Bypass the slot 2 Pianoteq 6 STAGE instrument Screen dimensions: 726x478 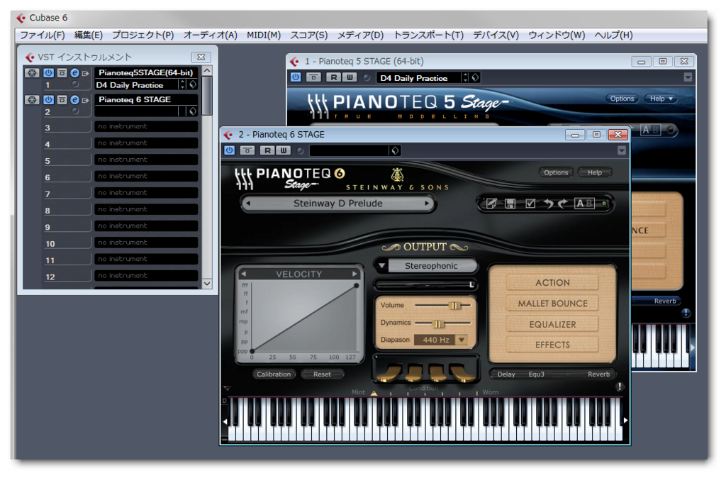pyautogui.click(x=62, y=99)
